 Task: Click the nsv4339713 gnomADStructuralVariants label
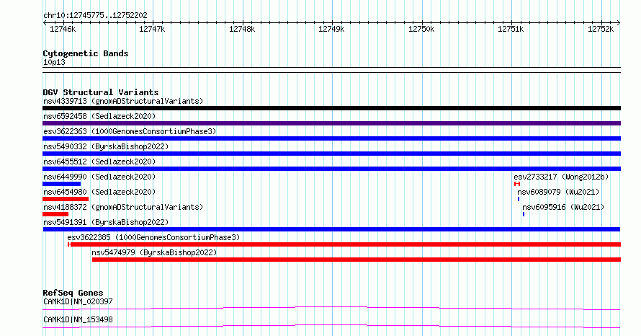point(123,101)
